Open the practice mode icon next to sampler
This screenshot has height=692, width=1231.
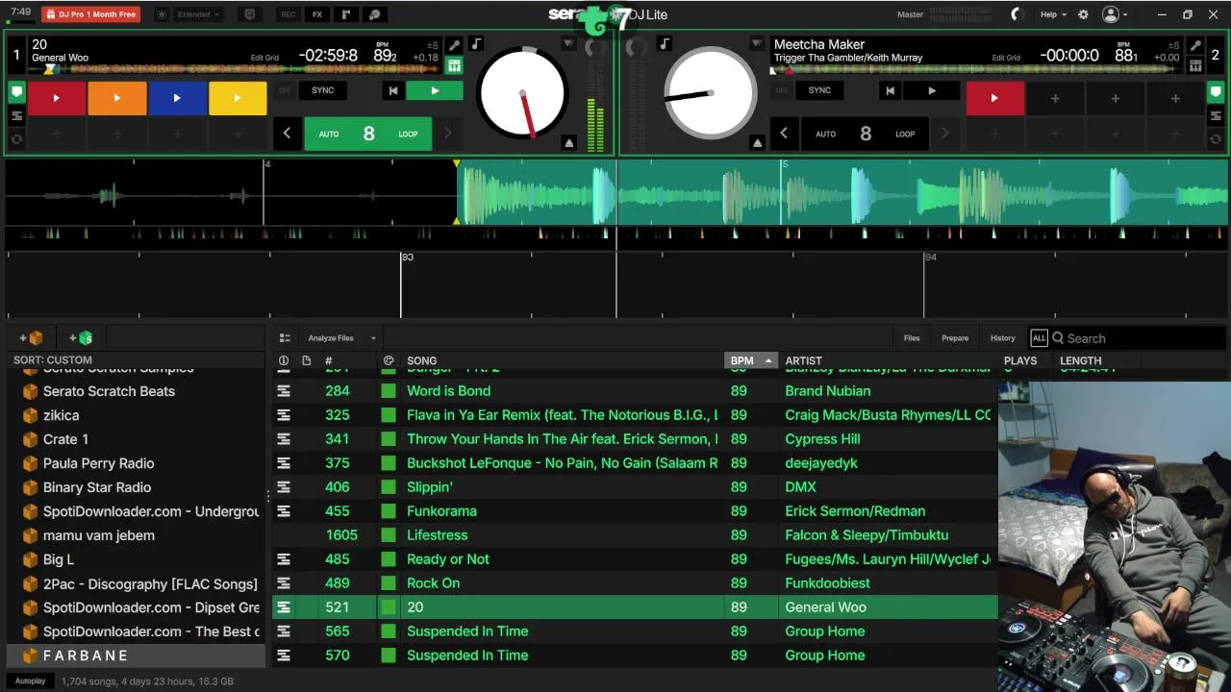point(375,14)
